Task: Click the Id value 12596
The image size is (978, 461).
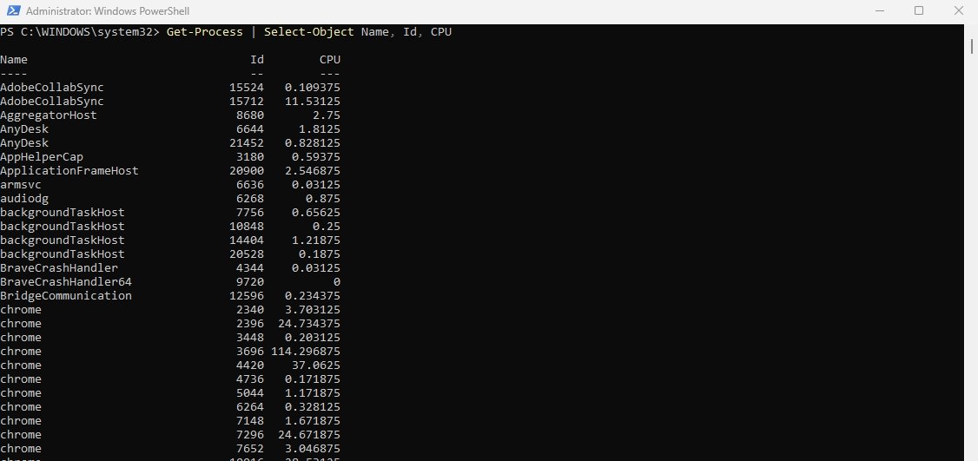Action: pyautogui.click(x=247, y=296)
